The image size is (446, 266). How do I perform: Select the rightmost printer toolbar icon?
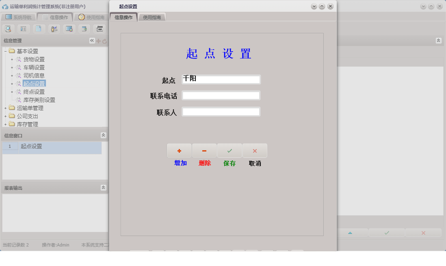click(x=99, y=29)
